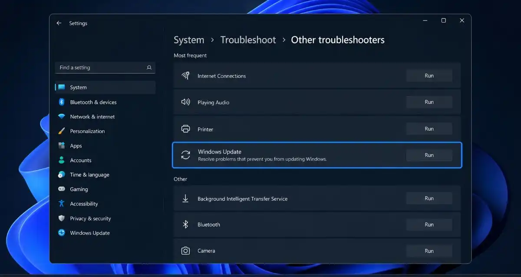Open Accounts settings category
Viewport: 521px width, 277px height.
tap(105, 160)
